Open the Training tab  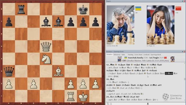click(x=130, y=55)
